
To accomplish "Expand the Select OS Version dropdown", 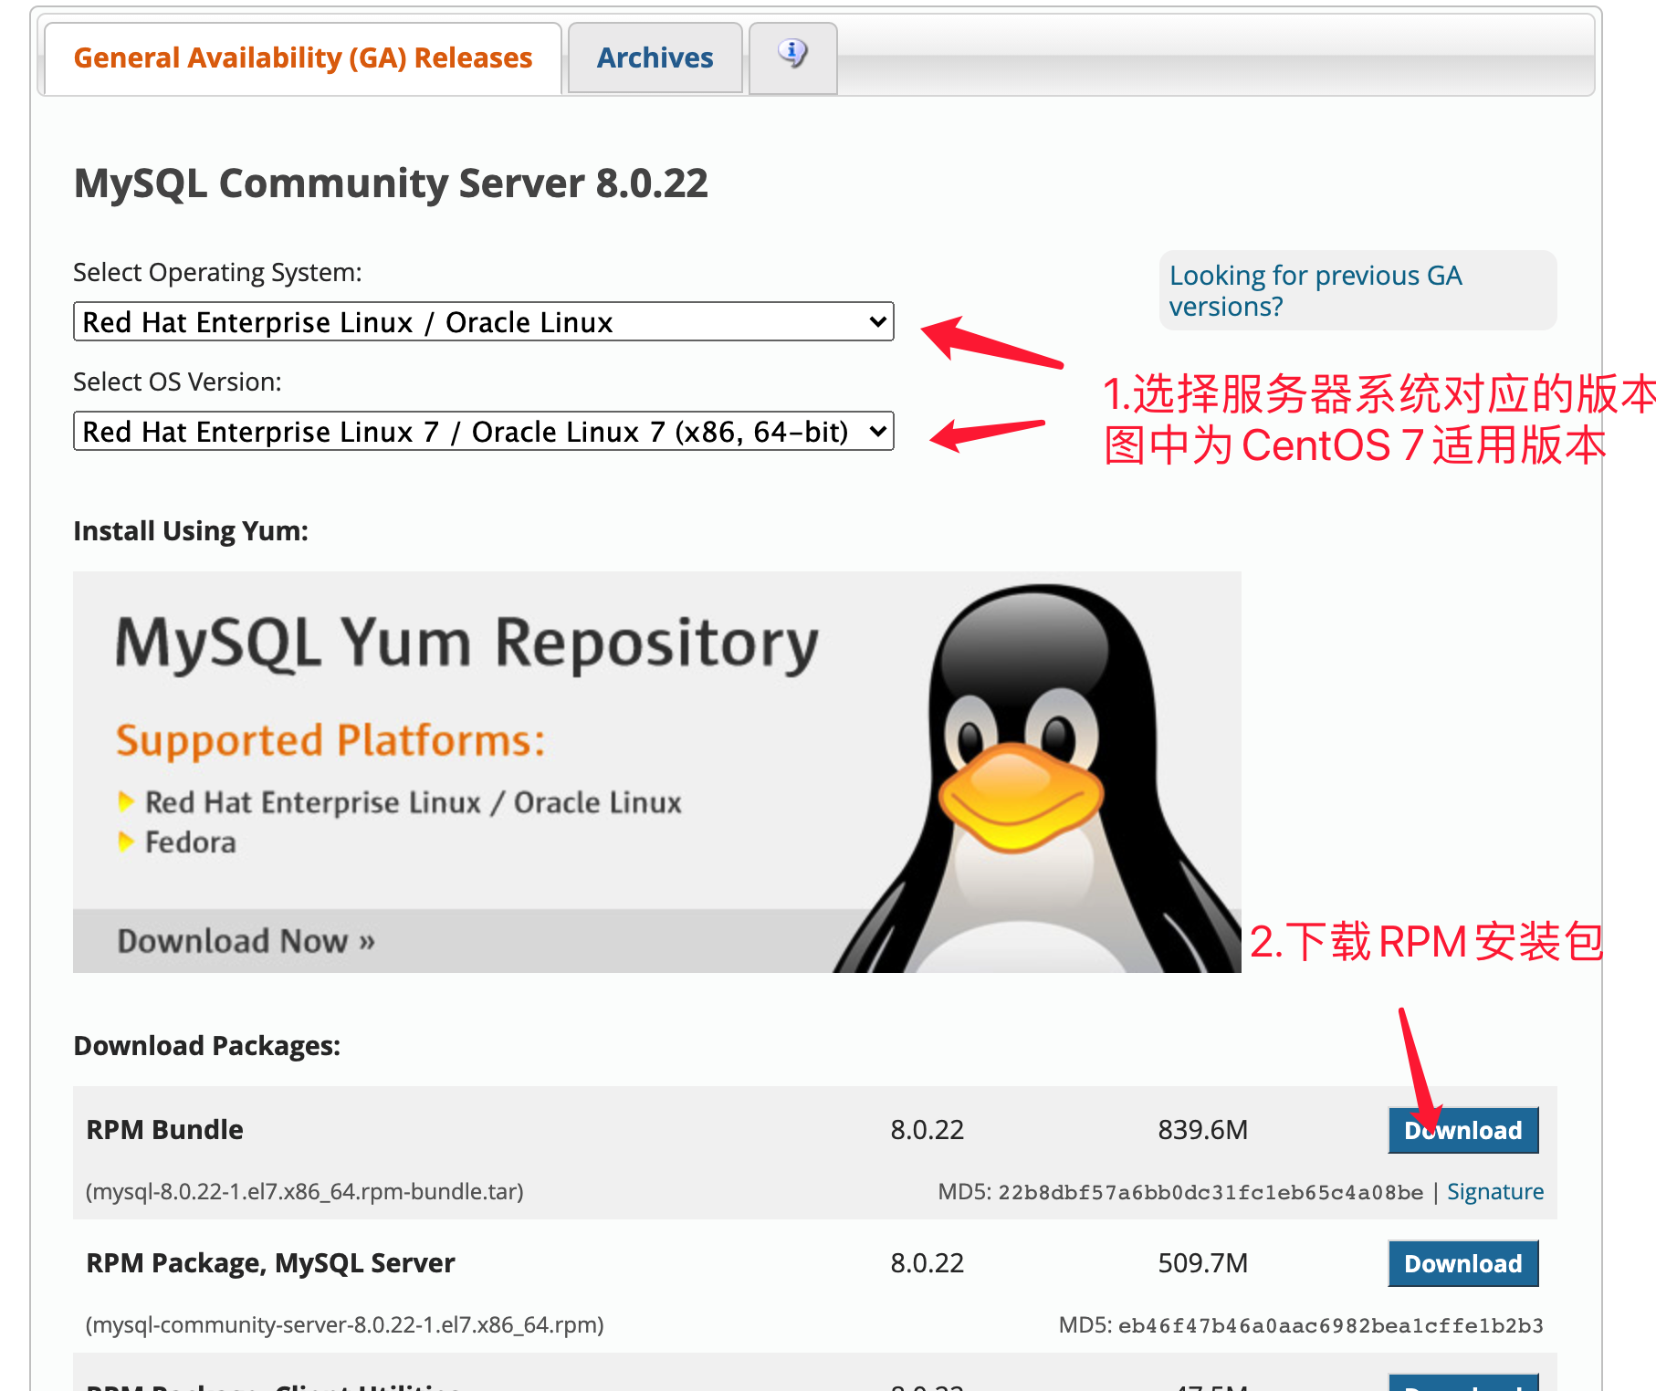I will click(x=483, y=432).
